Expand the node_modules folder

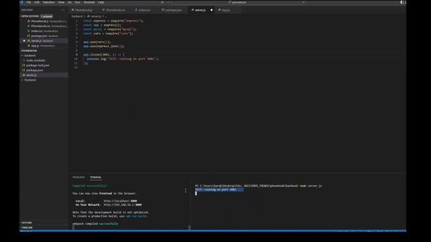click(36, 61)
